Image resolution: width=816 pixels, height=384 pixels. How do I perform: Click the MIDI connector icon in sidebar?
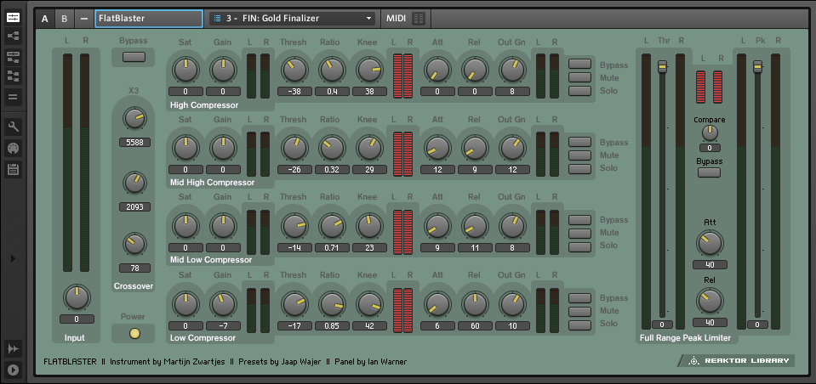[13, 148]
